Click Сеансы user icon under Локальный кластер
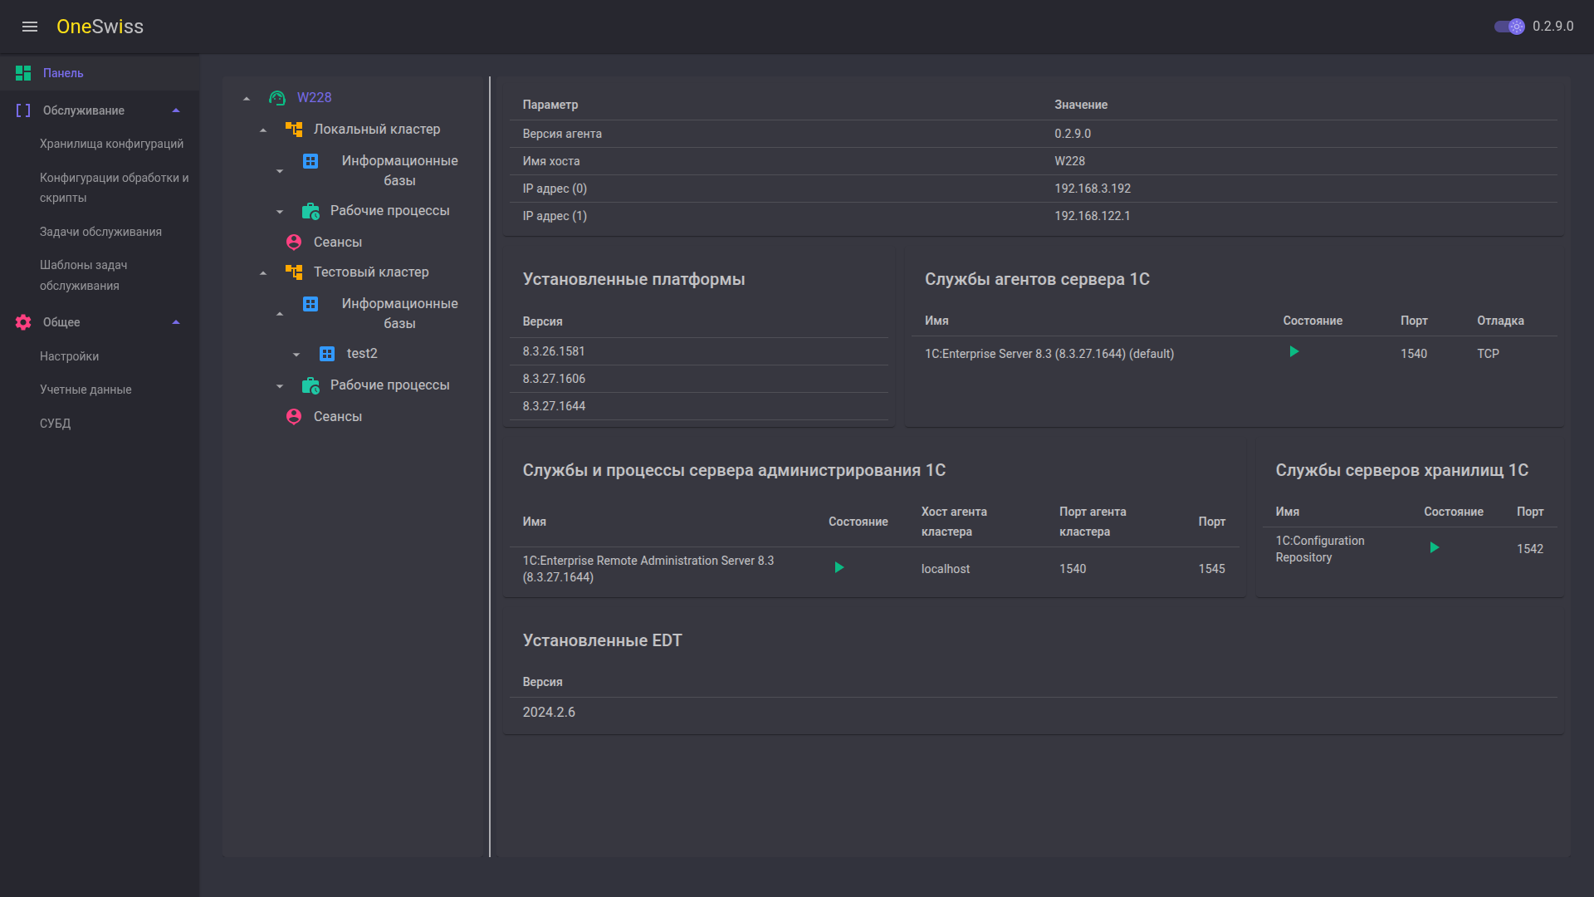Viewport: 1594px width, 897px height. pyautogui.click(x=294, y=243)
